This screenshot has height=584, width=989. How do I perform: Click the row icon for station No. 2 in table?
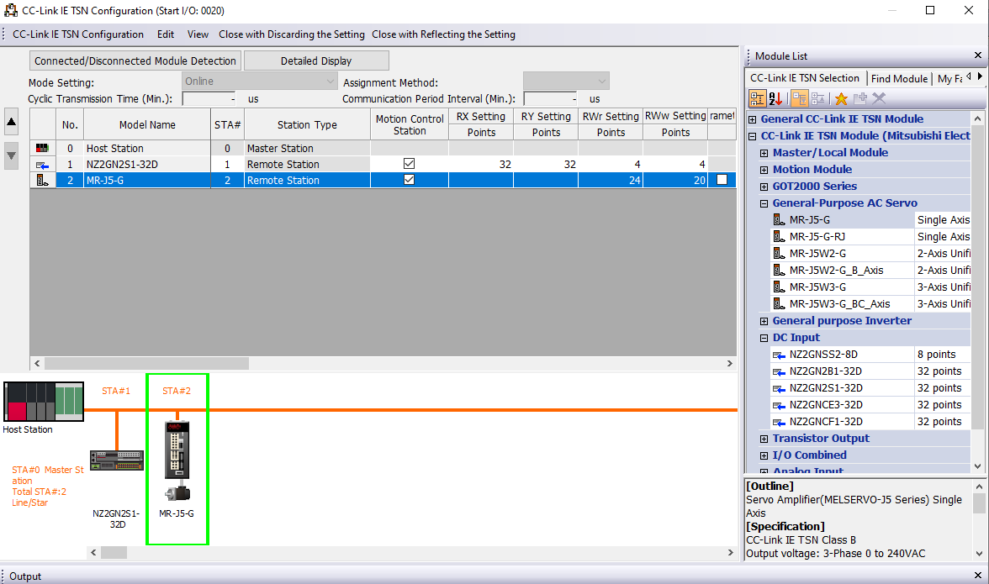42,180
